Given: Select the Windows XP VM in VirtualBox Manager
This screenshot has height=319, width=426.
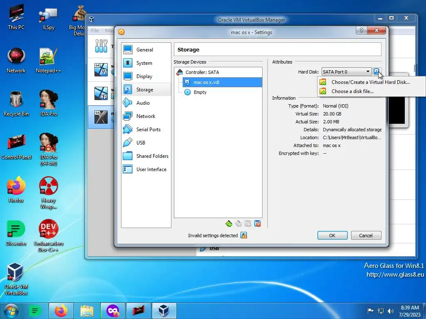Looking at the screenshot, I should (x=101, y=93).
